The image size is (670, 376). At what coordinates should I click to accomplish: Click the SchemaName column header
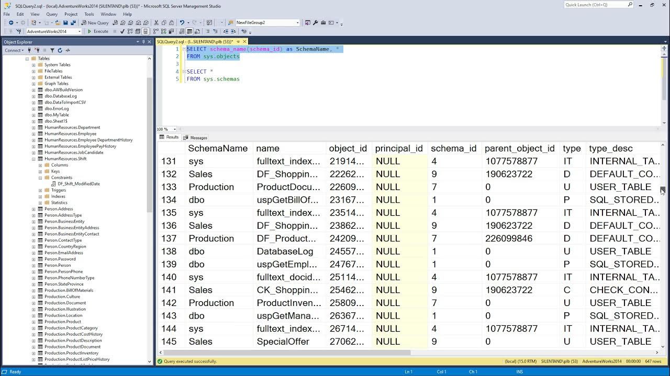(218, 148)
